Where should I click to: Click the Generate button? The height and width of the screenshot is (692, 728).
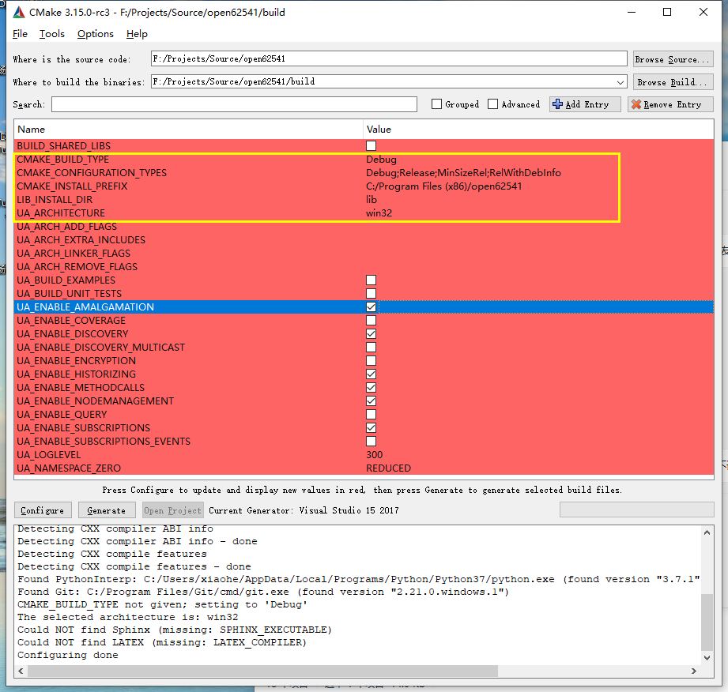(107, 510)
